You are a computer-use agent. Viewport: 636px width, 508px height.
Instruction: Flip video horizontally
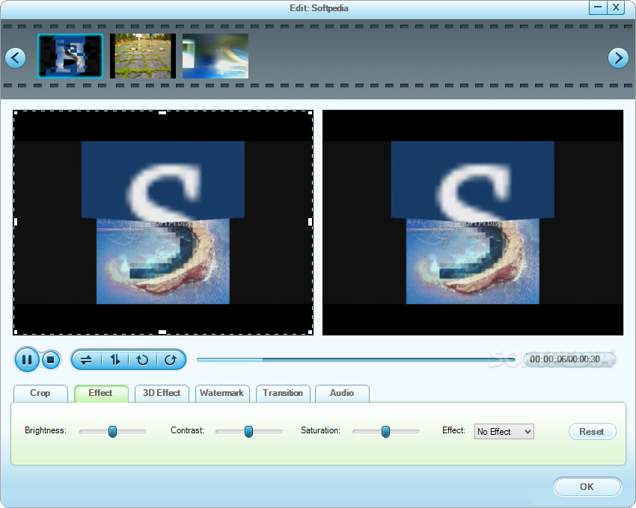[86, 360]
